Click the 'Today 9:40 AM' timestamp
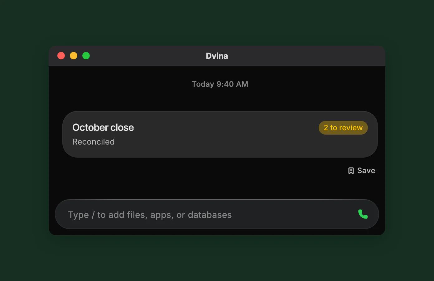 pyautogui.click(x=220, y=84)
